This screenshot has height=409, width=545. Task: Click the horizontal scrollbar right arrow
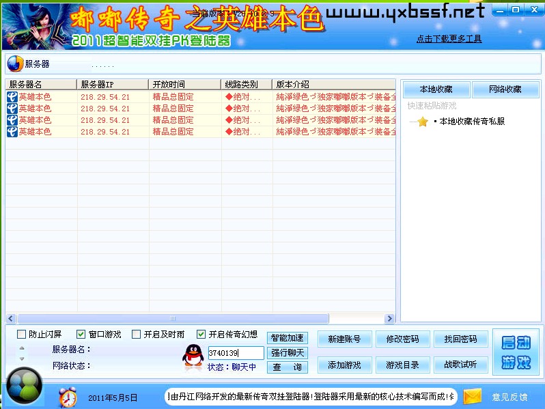click(x=389, y=319)
